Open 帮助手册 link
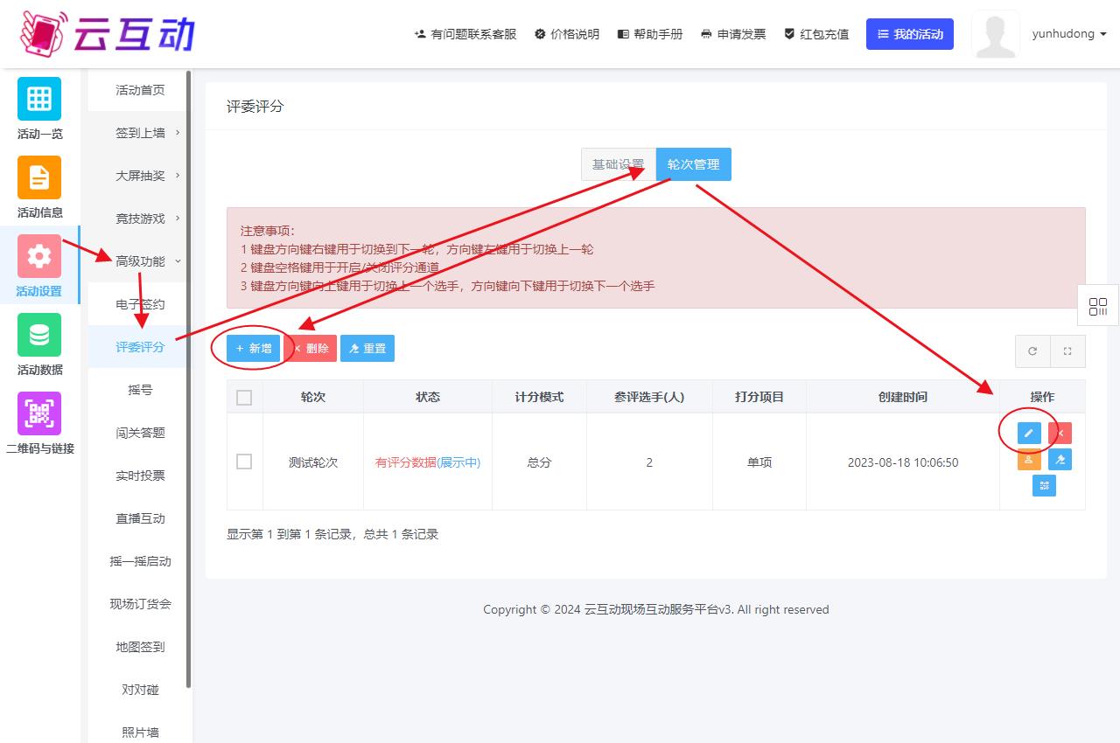 pyautogui.click(x=650, y=34)
